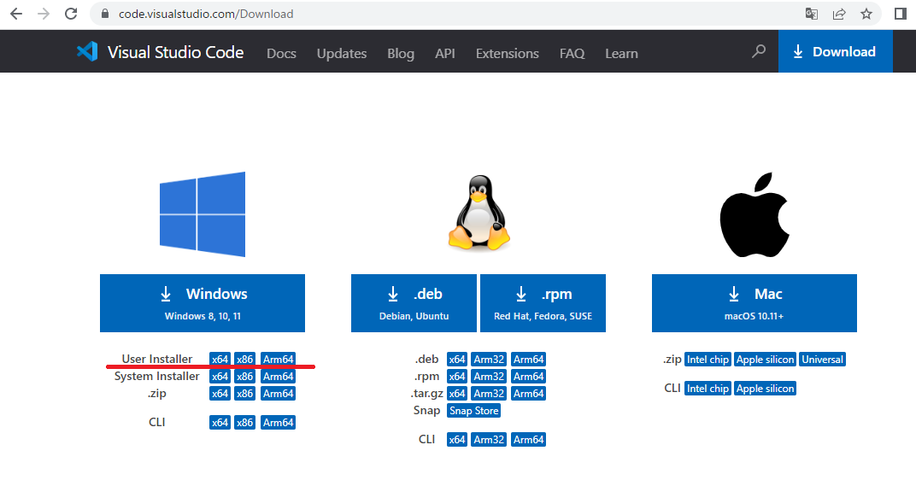Download Mac CLI Intel chip
The image size is (916, 480).
pos(708,389)
